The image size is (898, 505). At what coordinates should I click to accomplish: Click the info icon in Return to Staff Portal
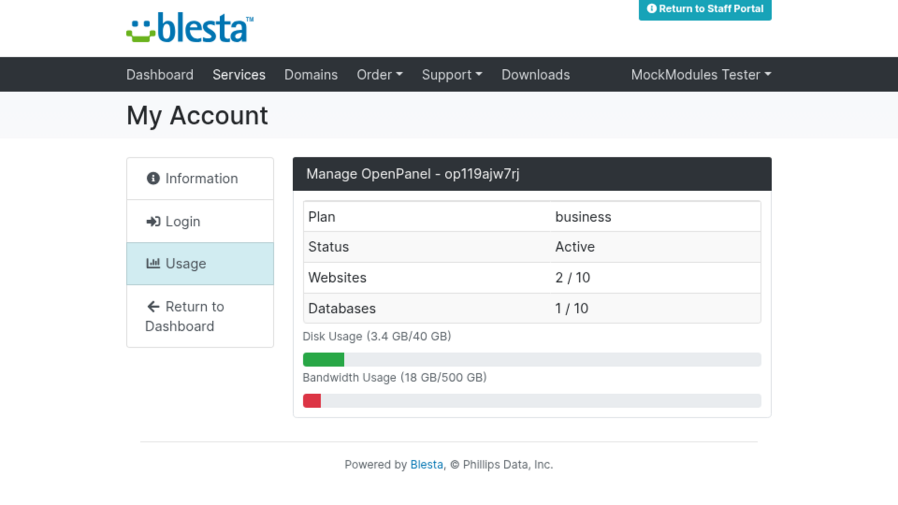[652, 8]
